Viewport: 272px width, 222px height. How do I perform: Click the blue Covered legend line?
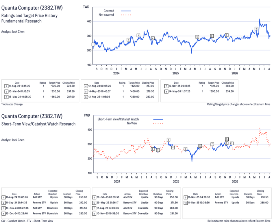pos(126,11)
